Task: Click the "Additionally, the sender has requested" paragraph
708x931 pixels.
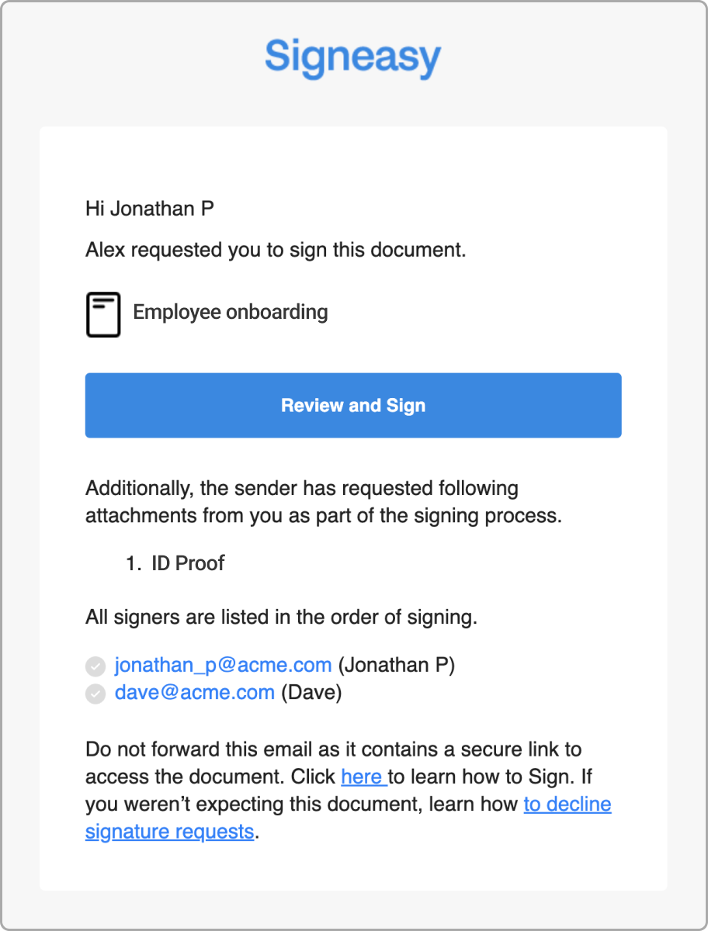Action: pos(323,502)
